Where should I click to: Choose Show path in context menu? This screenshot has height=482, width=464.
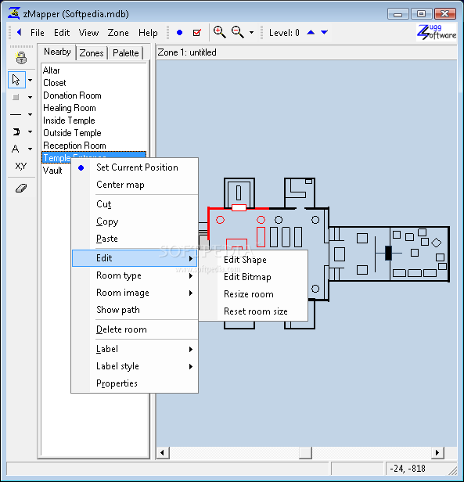click(x=135, y=310)
